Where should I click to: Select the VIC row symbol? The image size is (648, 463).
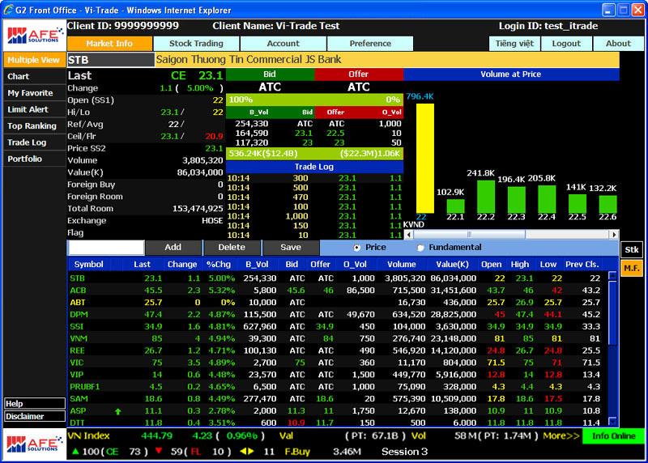[x=77, y=363]
